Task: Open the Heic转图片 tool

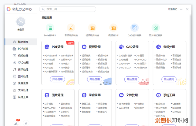Action: (50, 112)
